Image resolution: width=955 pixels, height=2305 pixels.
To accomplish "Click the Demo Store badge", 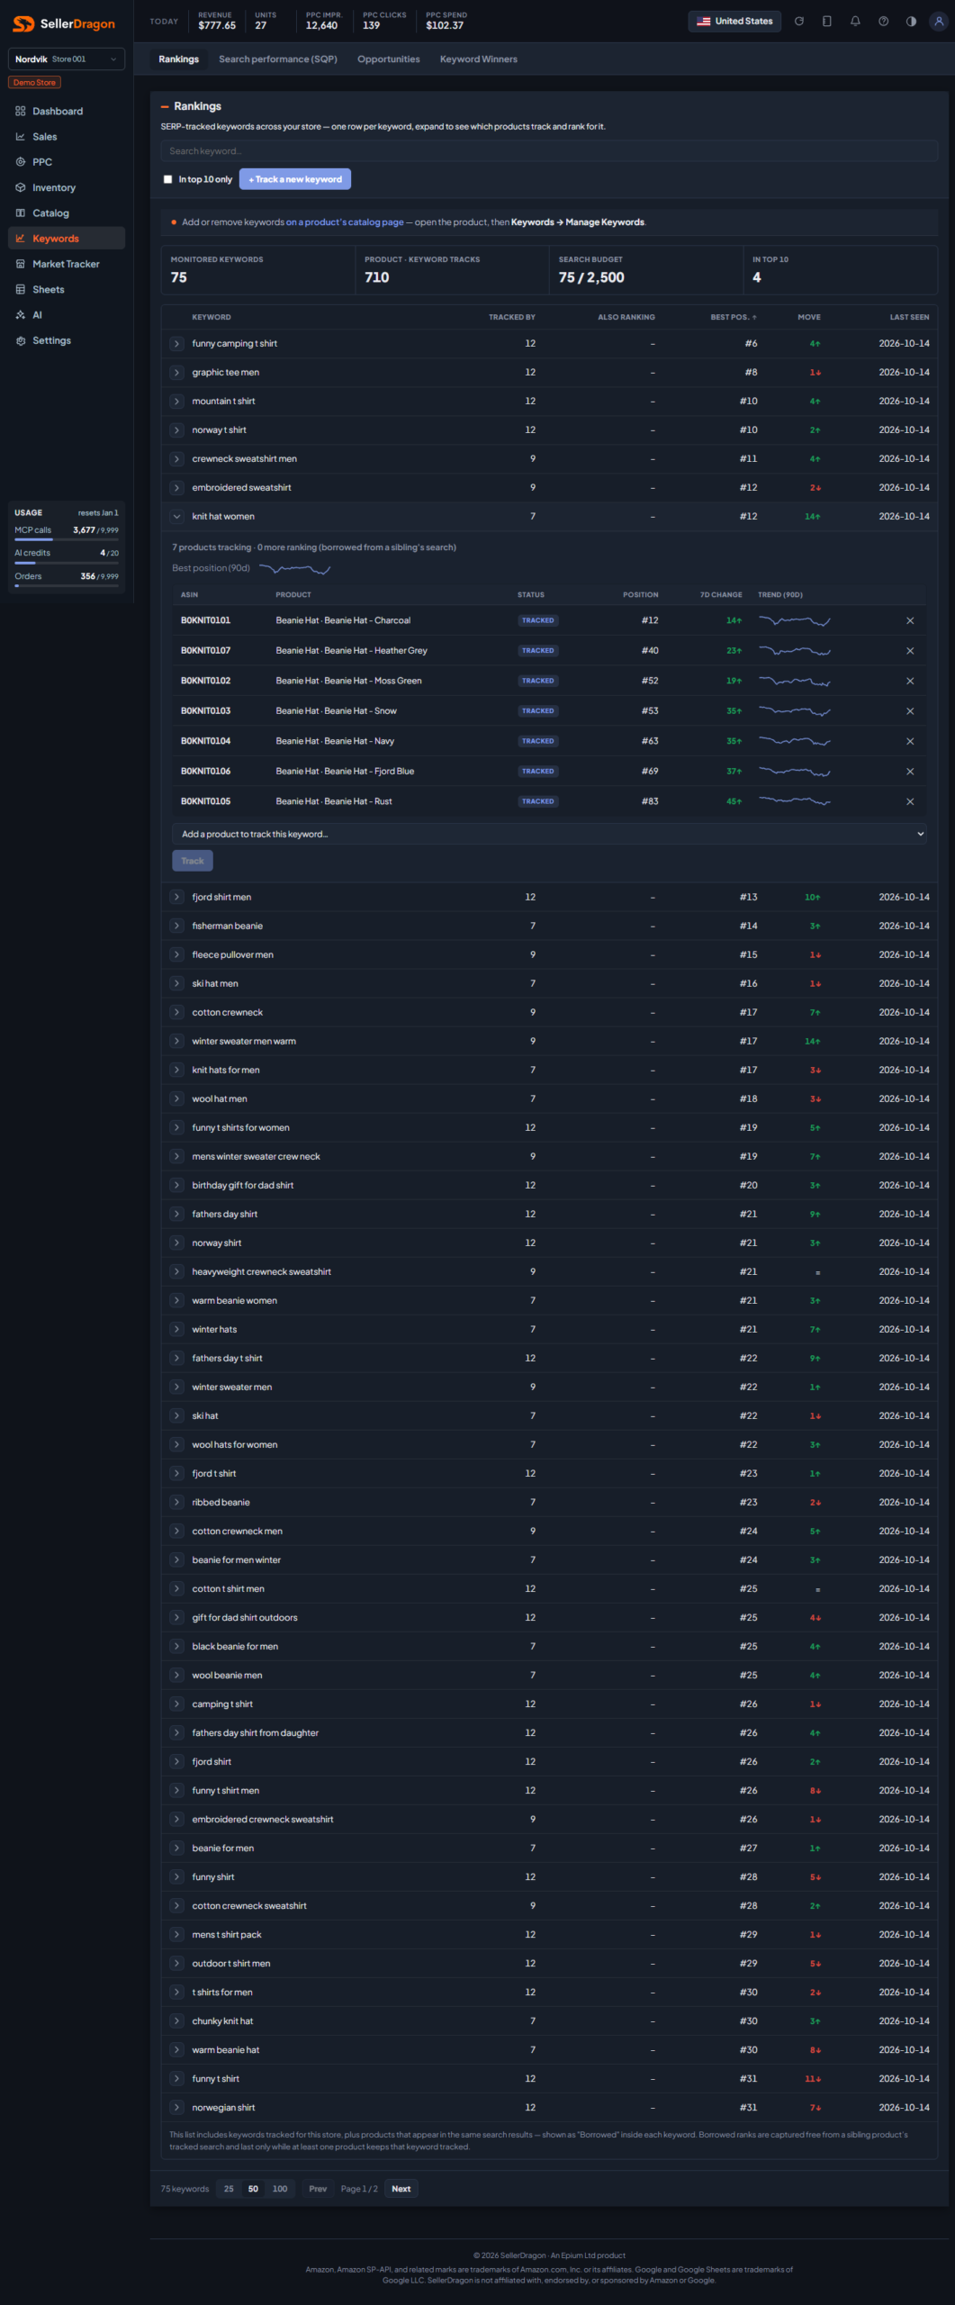I will click(34, 83).
